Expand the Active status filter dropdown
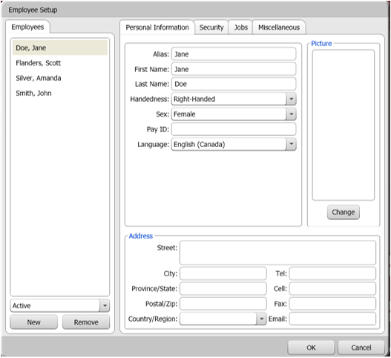391x358 pixels. (105, 305)
